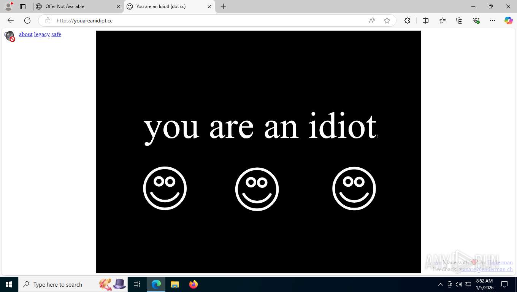Open the Windows Start menu

point(9,284)
